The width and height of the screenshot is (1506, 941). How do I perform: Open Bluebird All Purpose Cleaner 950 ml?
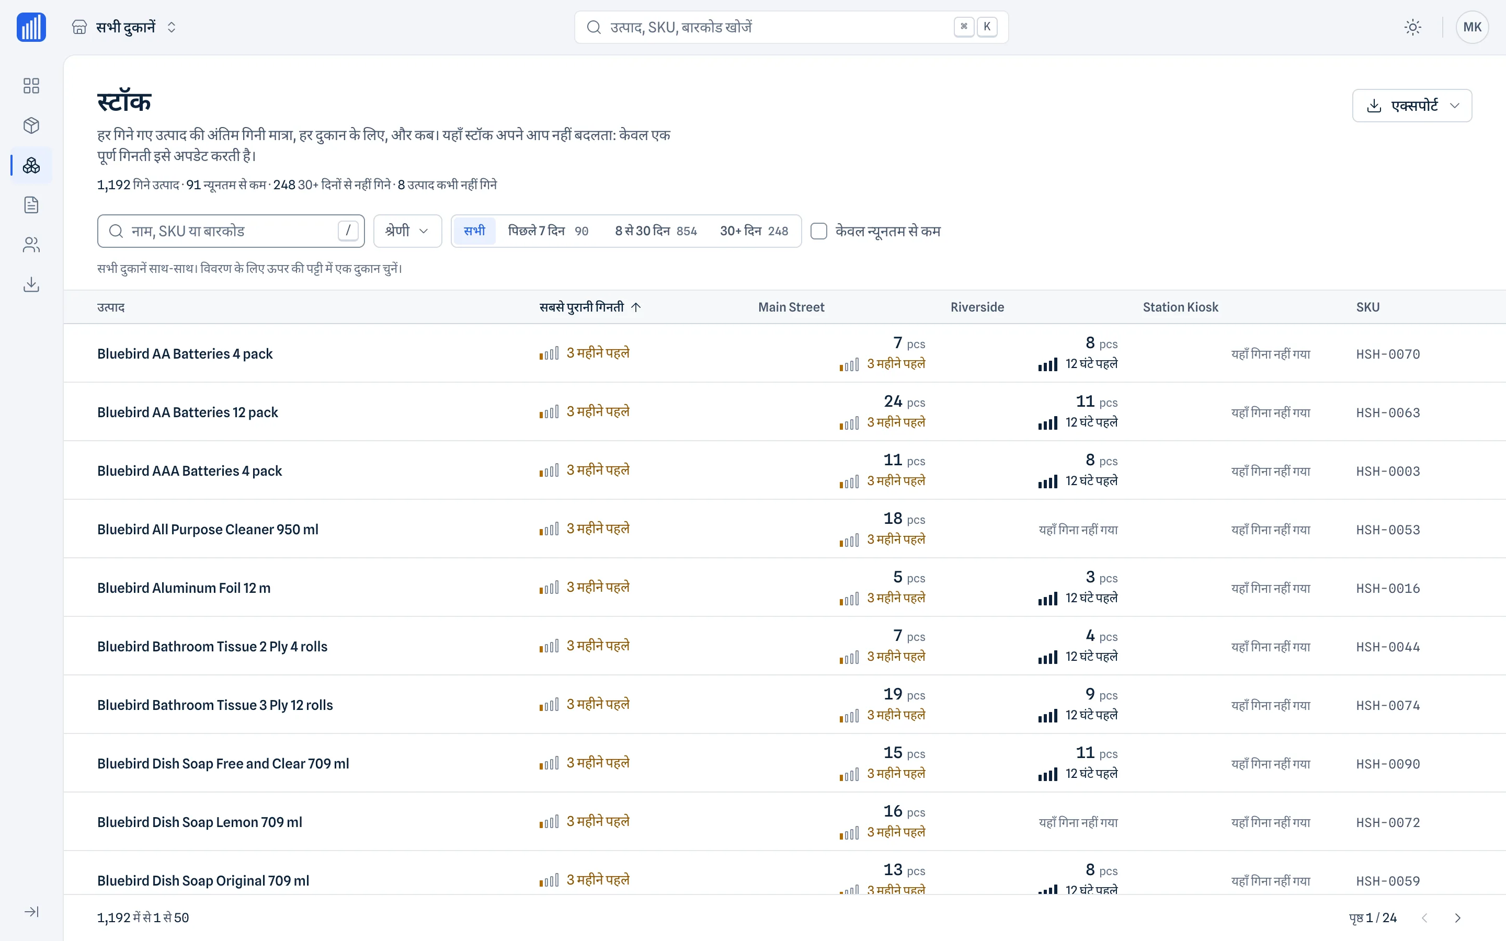coord(207,530)
